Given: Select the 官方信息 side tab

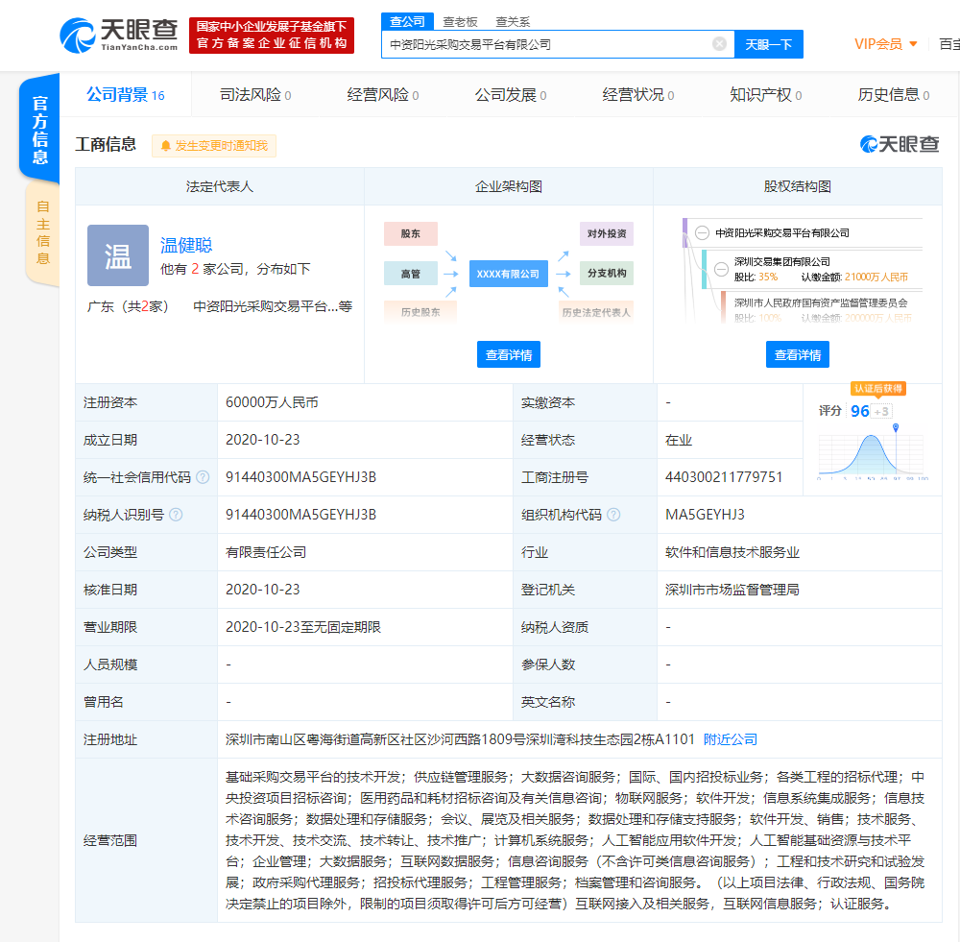Looking at the screenshot, I should (39, 129).
